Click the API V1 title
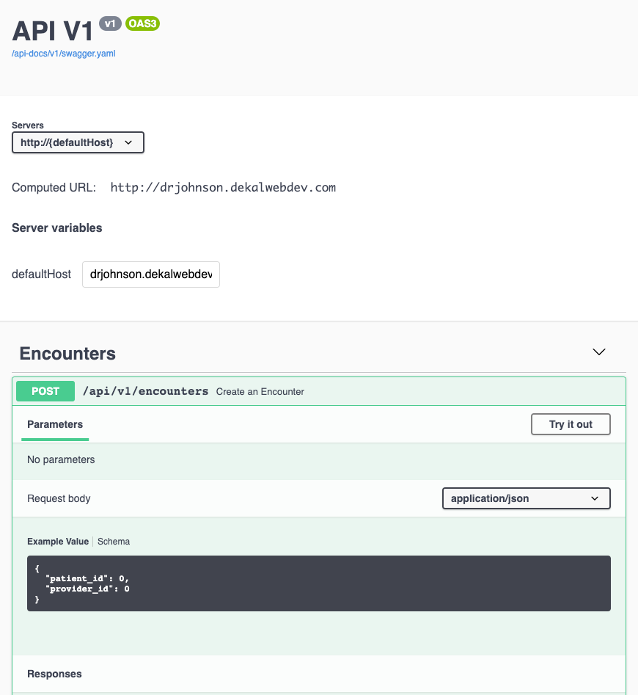 pos(53,31)
